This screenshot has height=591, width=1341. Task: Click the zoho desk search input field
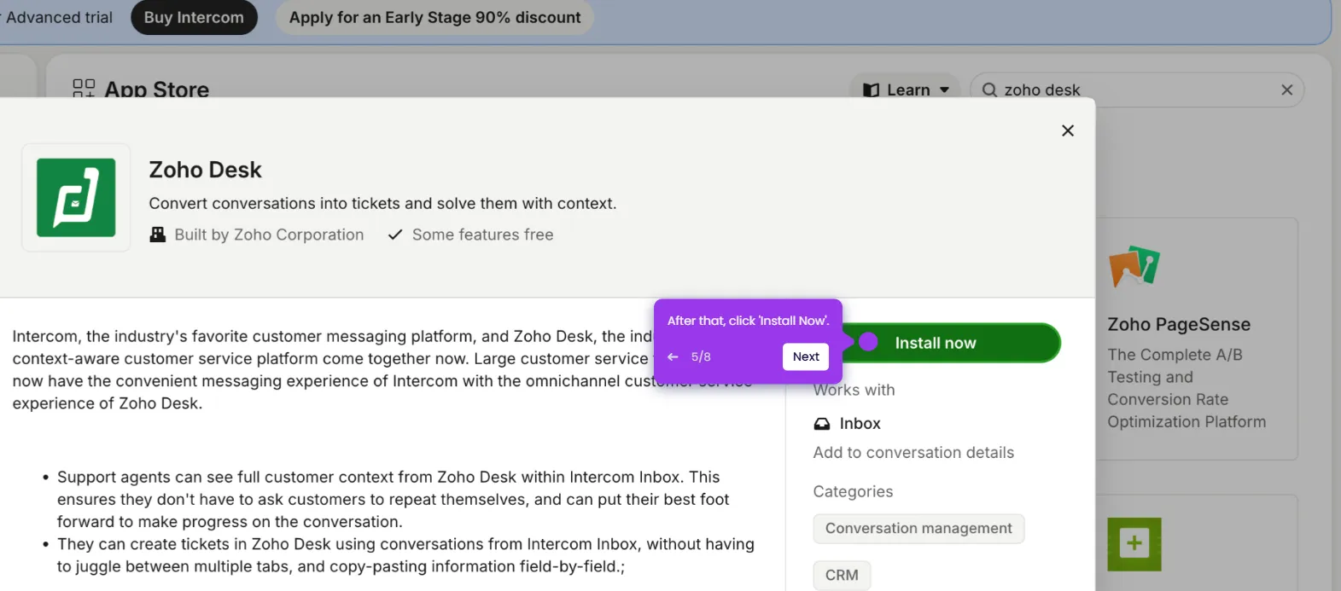tap(1137, 90)
